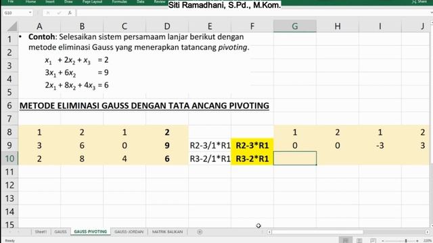Click the formula bar Cancel X icon
Viewport: 433px width, 243px height.
tap(48, 13)
